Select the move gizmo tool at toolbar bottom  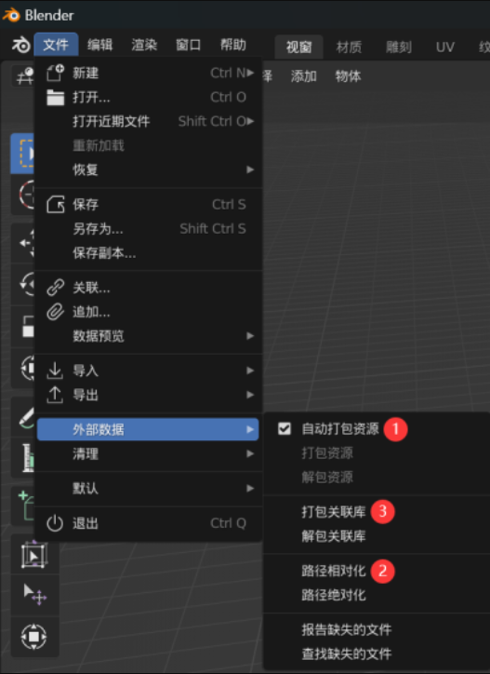point(34,636)
